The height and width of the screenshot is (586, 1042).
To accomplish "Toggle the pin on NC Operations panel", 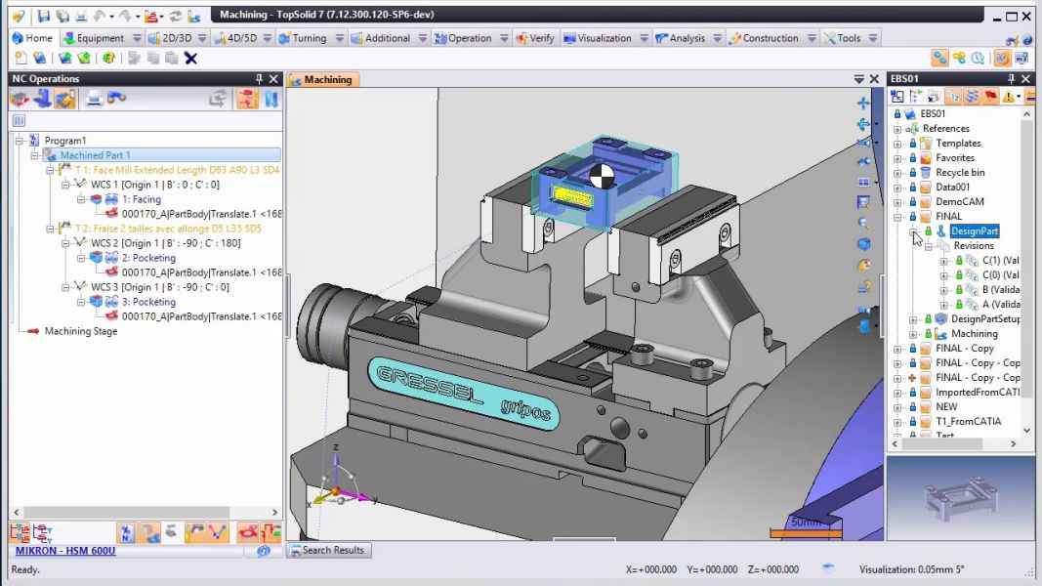I will coord(259,79).
